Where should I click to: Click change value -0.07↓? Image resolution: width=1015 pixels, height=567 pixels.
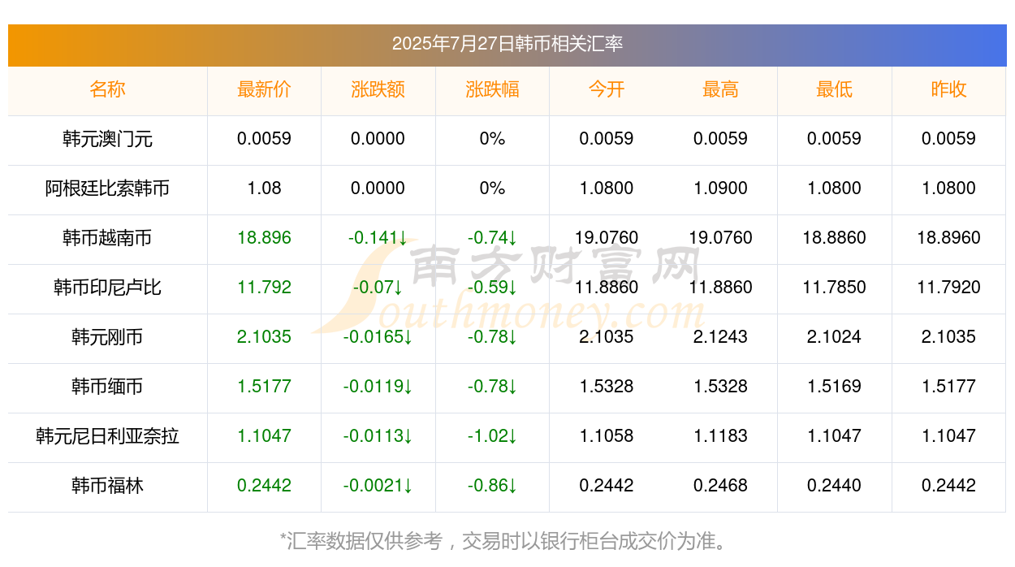point(378,288)
